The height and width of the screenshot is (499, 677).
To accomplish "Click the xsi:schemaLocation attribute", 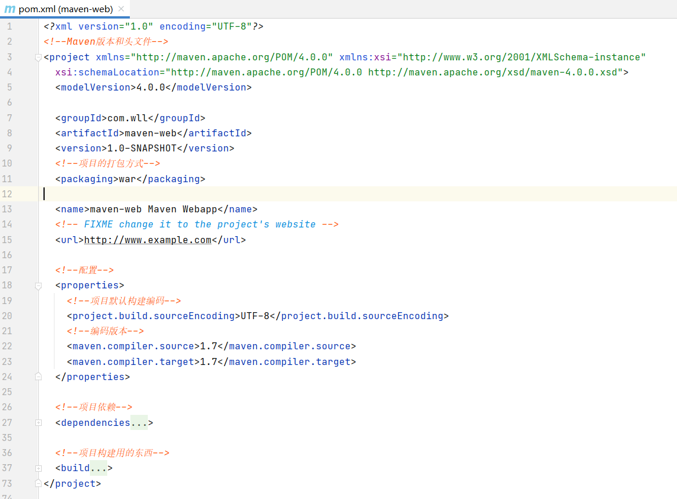I will pyautogui.click(x=338, y=72).
